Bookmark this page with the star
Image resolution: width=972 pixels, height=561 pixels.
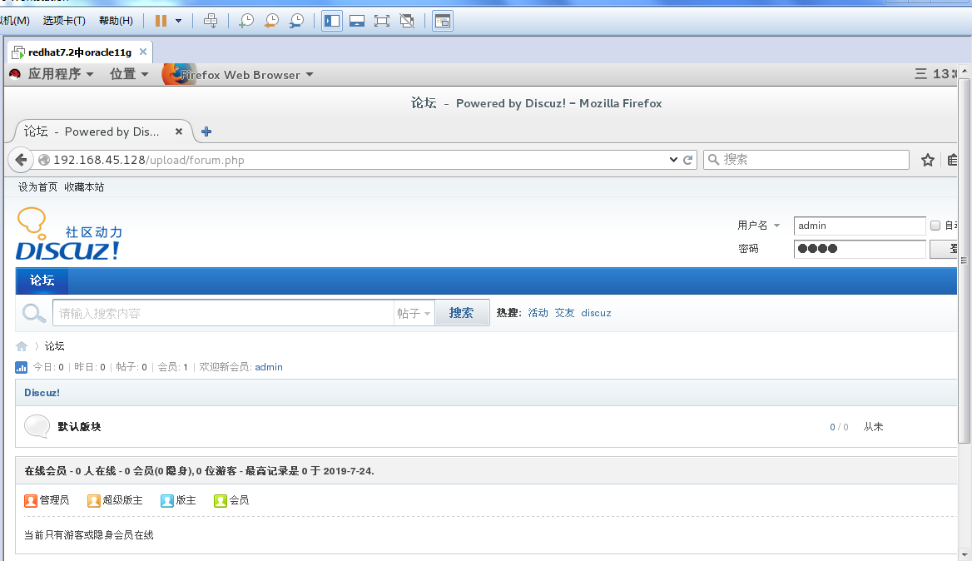pyautogui.click(x=927, y=160)
